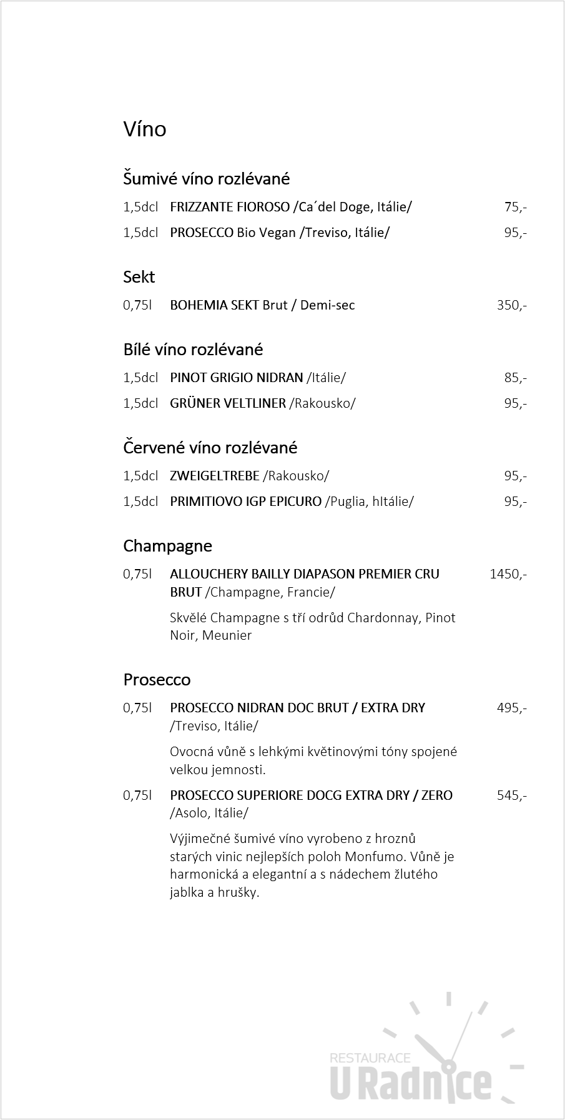Viewport: 565px width, 1120px height.
Task: Click PROSECCO Bio Vegan menu entry
Action: [232, 233]
